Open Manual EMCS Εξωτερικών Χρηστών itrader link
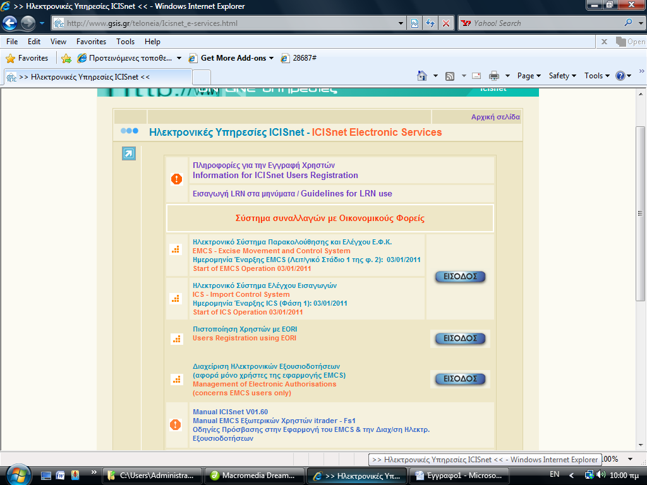Image resolution: width=647 pixels, height=485 pixels. pos(274,421)
